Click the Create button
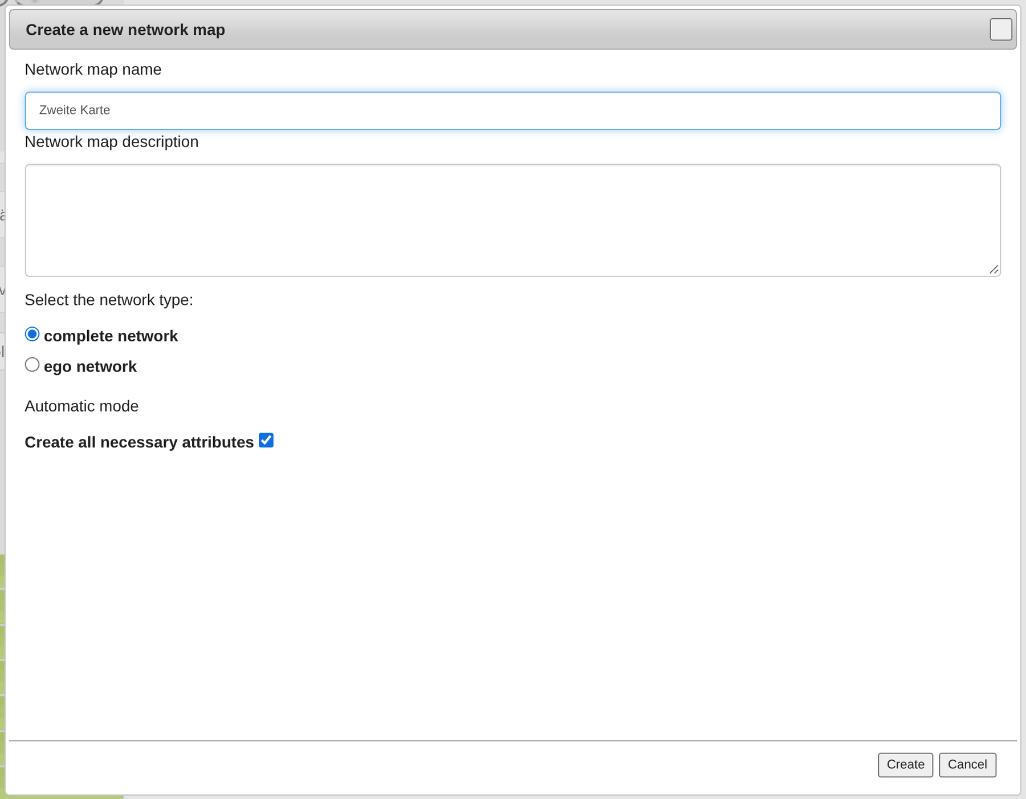This screenshot has width=1026, height=799. (905, 765)
